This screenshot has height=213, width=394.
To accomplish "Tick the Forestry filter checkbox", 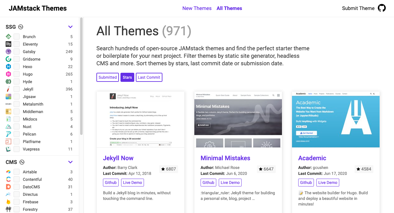I will [x=17, y=209].
